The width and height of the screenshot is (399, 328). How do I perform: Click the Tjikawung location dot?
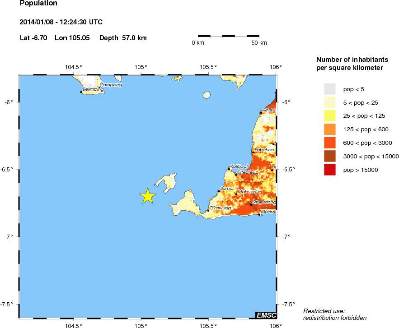coord(208,211)
